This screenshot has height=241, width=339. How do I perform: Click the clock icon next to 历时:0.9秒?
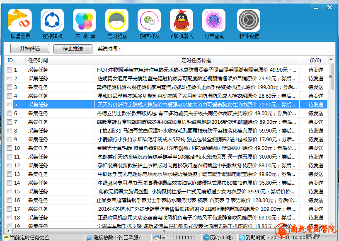[x=206, y=238]
